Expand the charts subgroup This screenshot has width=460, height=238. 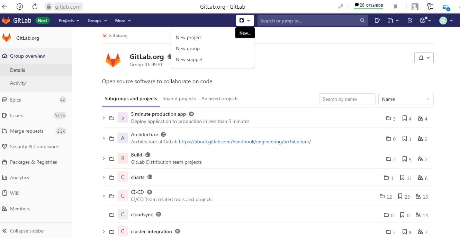[104, 178]
